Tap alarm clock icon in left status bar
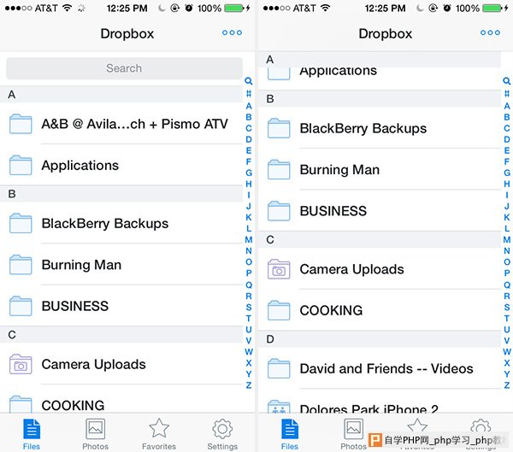 pos(189,8)
